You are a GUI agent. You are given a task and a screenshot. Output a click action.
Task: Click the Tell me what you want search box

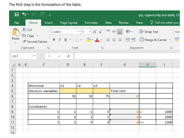[x=165, y=23]
